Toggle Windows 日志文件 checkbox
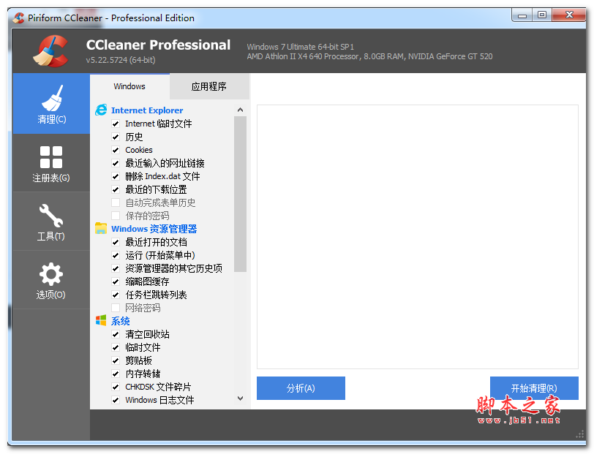Image resolution: width=594 pixels, height=454 pixels. coord(116,400)
